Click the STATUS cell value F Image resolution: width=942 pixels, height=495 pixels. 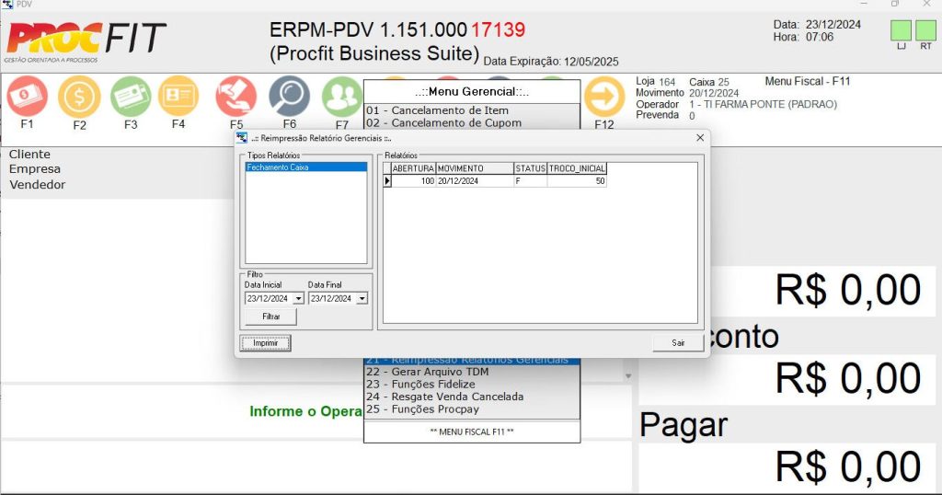pos(531,181)
